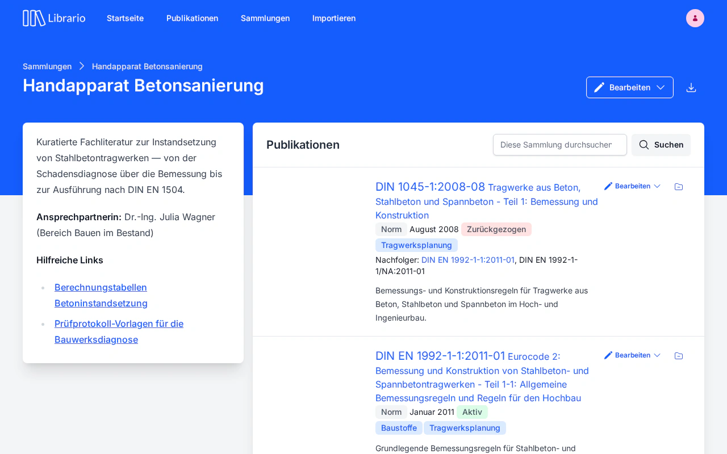Click the Ansprechpartnerin label text
The width and height of the screenshot is (727, 454).
(x=79, y=217)
